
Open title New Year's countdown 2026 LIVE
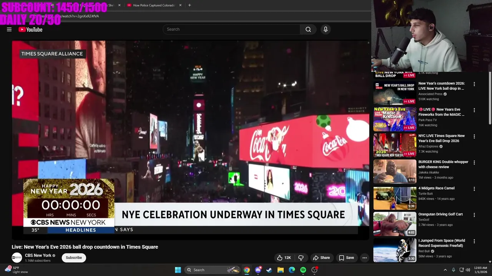pos(442,86)
